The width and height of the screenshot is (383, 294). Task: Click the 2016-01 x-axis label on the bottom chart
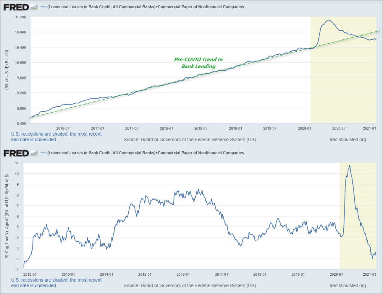[183, 274]
